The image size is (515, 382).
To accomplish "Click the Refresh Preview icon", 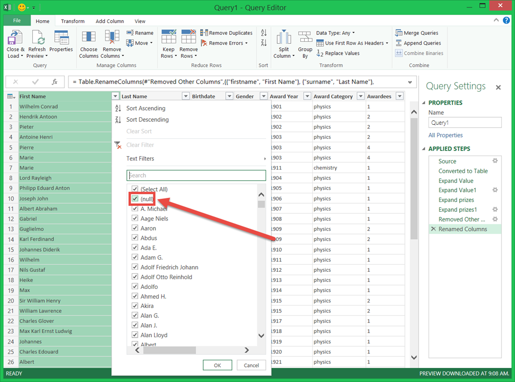I will point(37,38).
